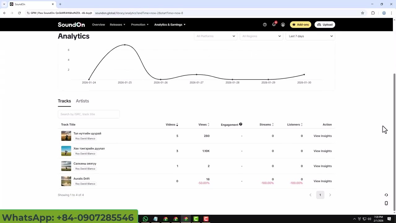Open red C app in taskbar

[x=206, y=219]
